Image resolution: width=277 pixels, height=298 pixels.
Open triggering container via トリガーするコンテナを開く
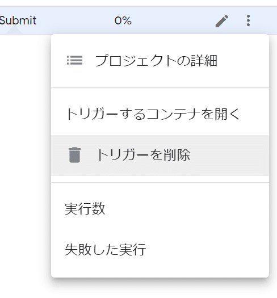point(153,114)
